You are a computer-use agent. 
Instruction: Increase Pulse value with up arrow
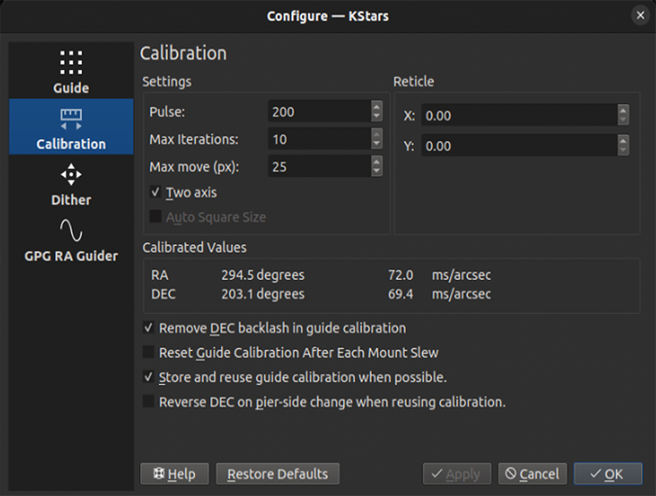(x=376, y=107)
